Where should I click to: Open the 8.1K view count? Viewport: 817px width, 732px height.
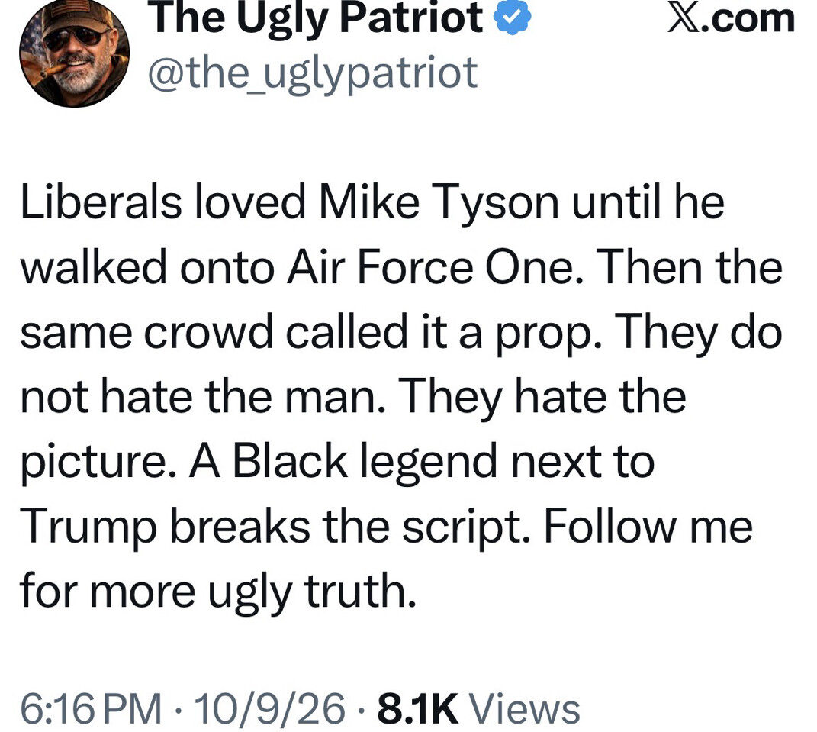(418, 708)
